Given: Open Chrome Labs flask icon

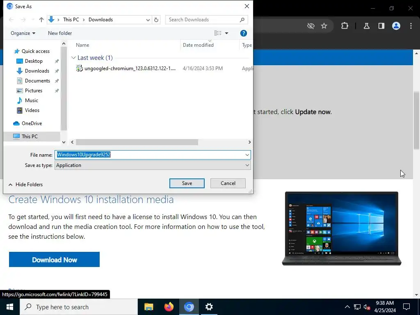Looking at the screenshot, I should [x=367, y=26].
